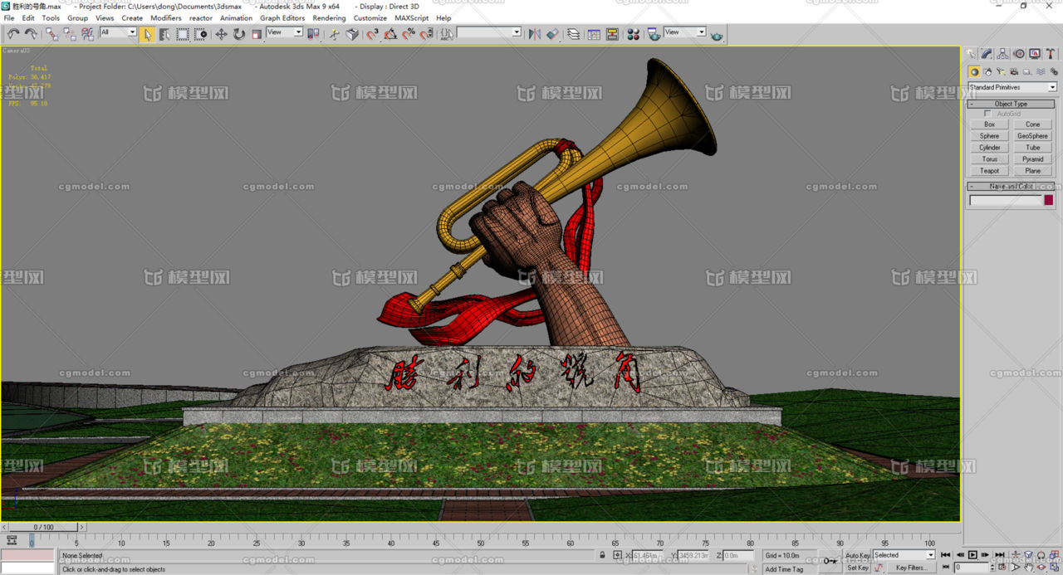Click the Align tool icon
Viewport: 1063px width, 575px height.
[552, 34]
